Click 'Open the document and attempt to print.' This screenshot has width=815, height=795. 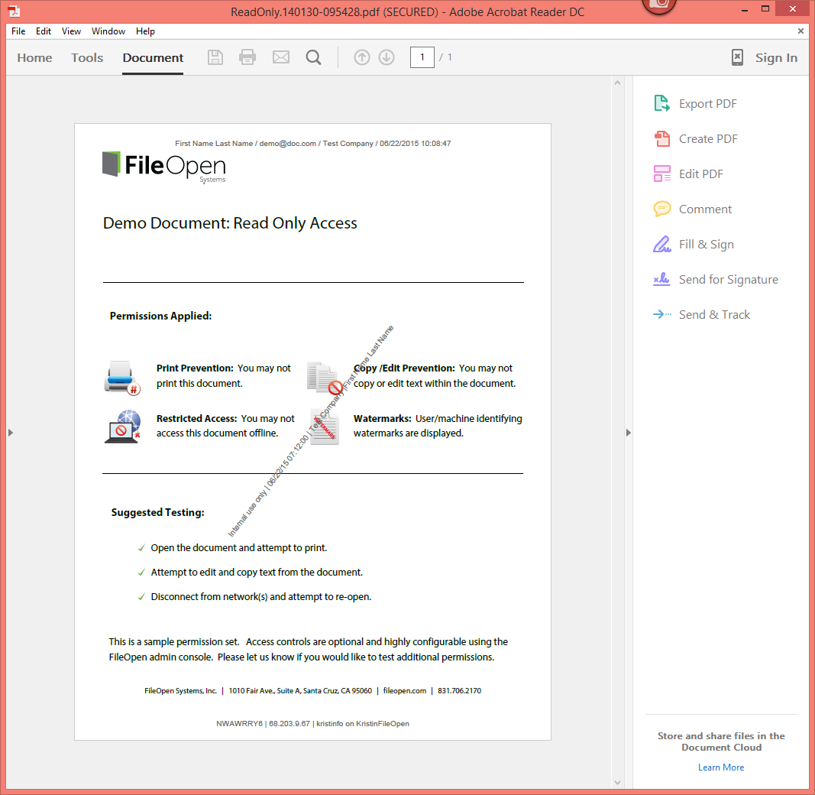(x=238, y=548)
